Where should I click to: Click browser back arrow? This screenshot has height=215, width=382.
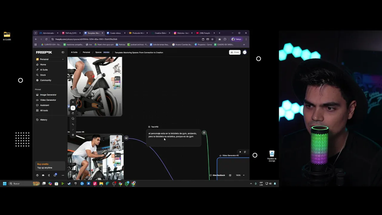[36, 39]
